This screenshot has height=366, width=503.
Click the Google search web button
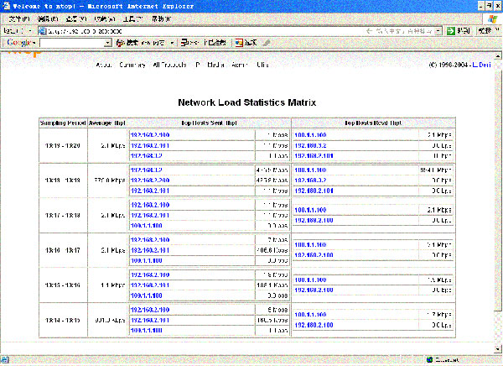(x=141, y=43)
